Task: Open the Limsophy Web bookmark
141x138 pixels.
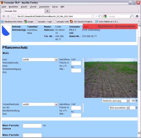Action: [61, 22]
